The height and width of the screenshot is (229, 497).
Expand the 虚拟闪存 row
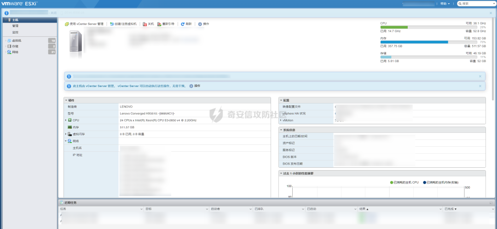(x=66, y=134)
